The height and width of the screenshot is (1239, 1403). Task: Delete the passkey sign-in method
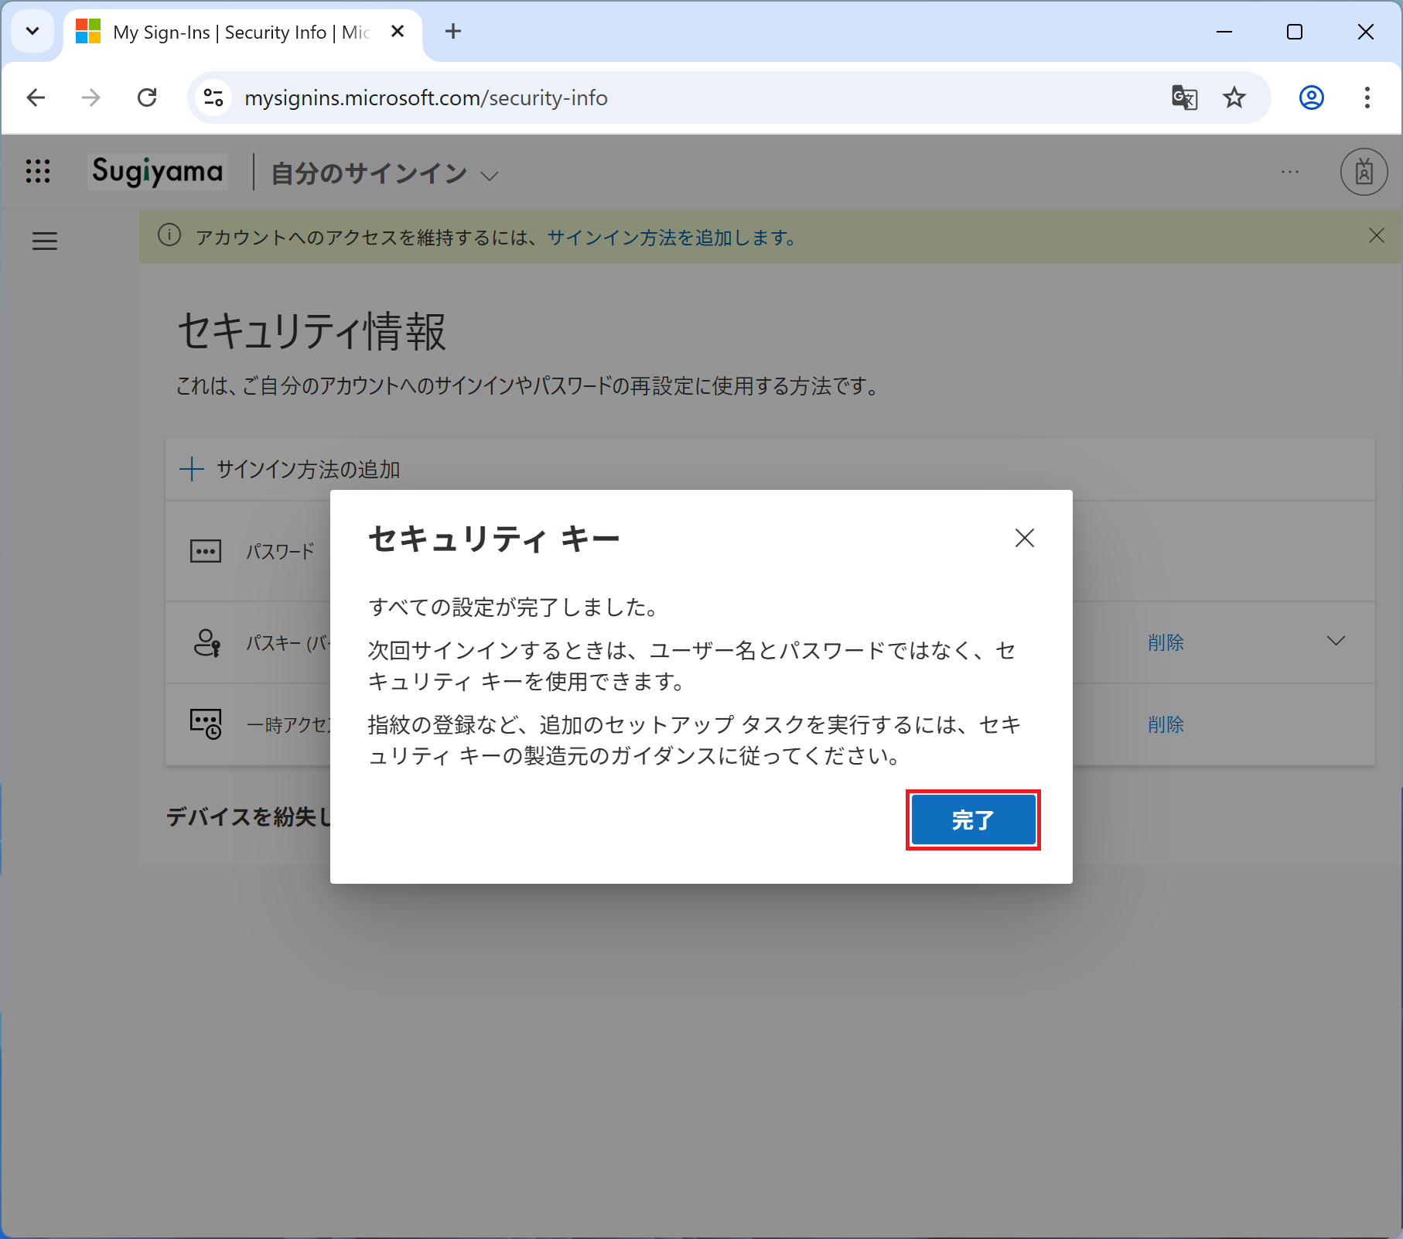pos(1166,642)
